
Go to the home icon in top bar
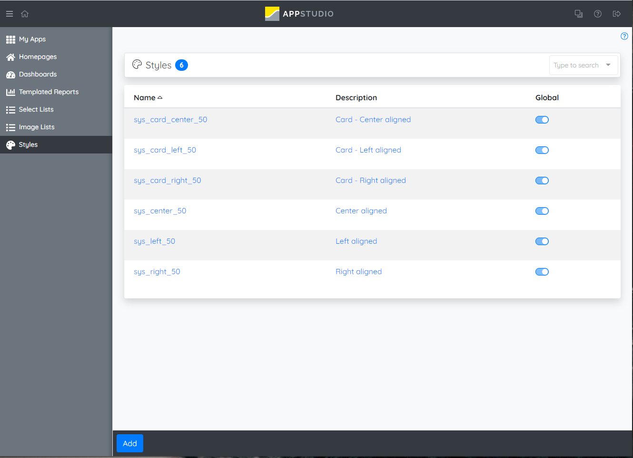click(25, 14)
